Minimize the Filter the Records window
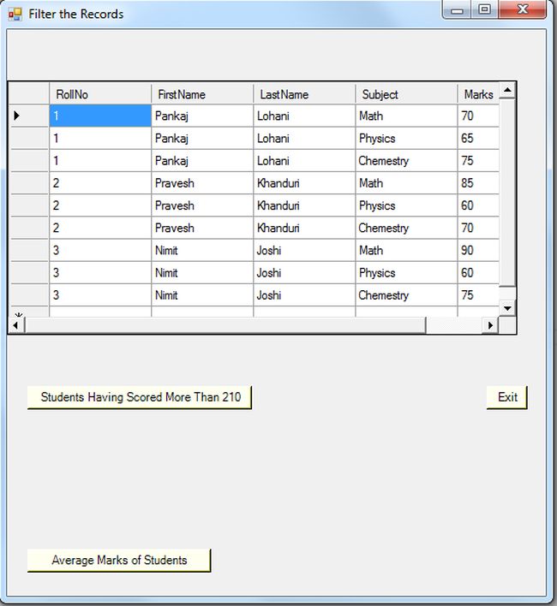The width and height of the screenshot is (557, 606). [457, 9]
